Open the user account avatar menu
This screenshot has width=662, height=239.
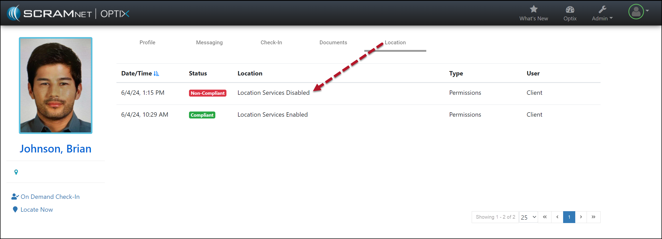click(636, 12)
